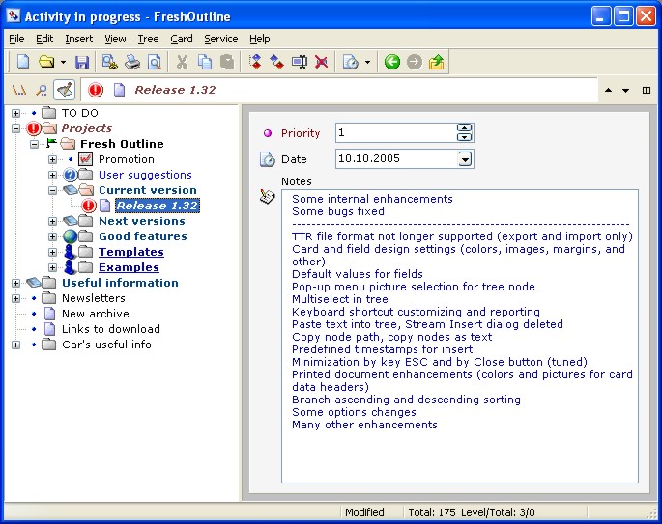Toggle the split panel layout icon
Image resolution: width=662 pixels, height=524 pixels.
point(647,90)
